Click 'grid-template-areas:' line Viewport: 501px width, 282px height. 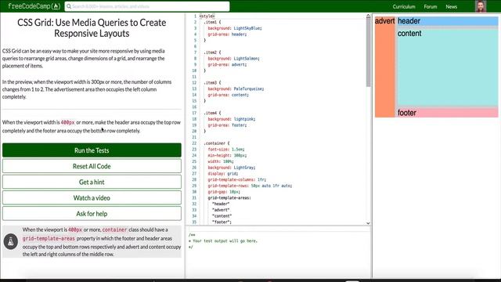(x=229, y=198)
